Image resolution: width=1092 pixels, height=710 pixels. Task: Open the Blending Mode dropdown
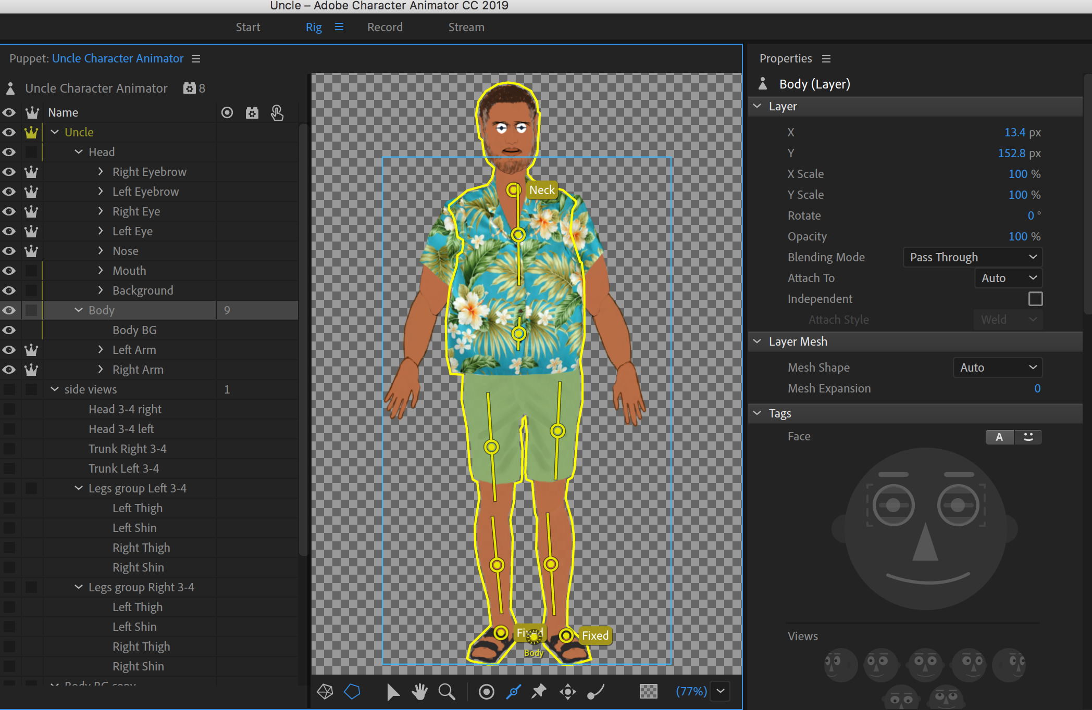pyautogui.click(x=972, y=257)
